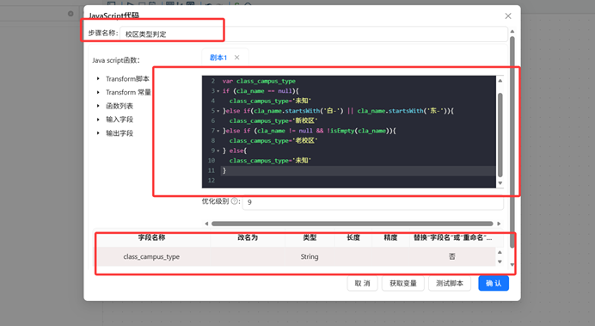Expand the Transform 常量 tree node
Screen dimensions: 595x326
pos(98,92)
